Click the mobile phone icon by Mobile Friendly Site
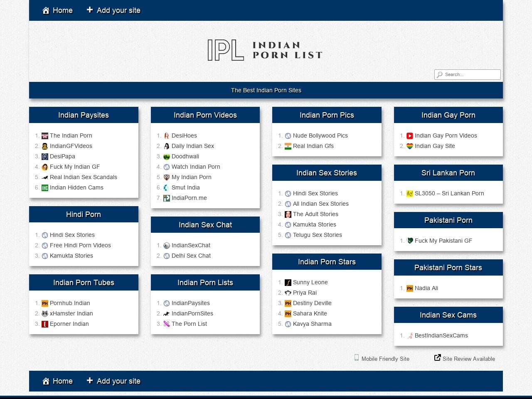The image size is (532, 399). 357,358
